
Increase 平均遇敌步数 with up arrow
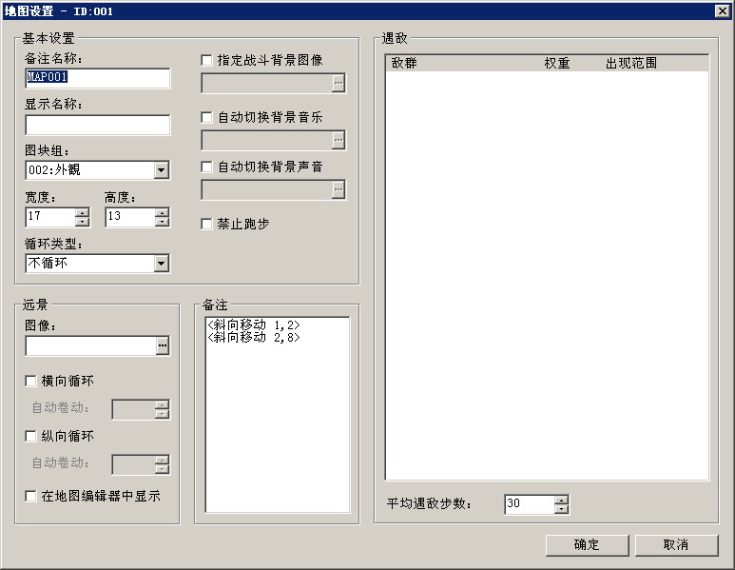[561, 501]
